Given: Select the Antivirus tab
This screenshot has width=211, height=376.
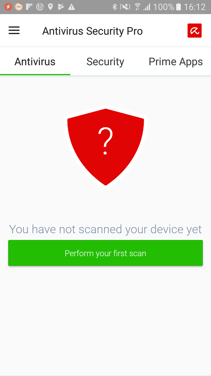Looking at the screenshot, I should 35,62.
